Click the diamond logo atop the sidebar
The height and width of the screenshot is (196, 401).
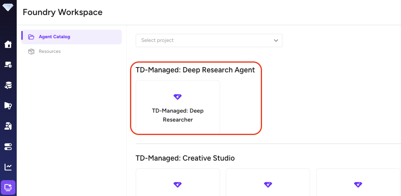tap(8, 7)
